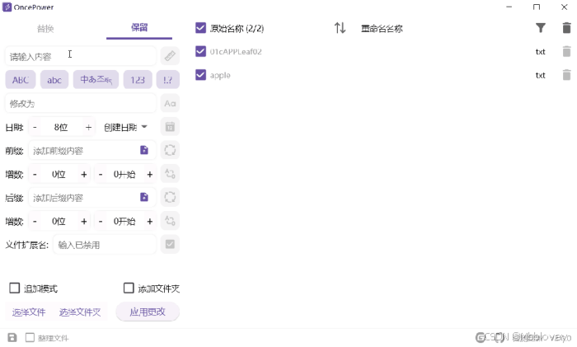This screenshot has width=577, height=347.
Task: Enable the 追加模式 checkbox
Action: click(14, 288)
